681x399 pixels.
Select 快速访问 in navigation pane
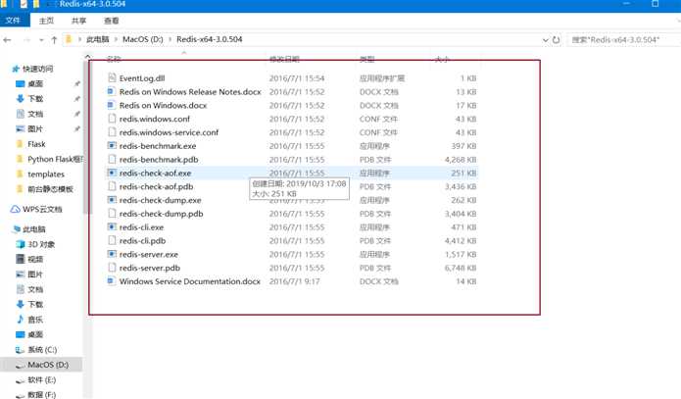pyautogui.click(x=37, y=69)
